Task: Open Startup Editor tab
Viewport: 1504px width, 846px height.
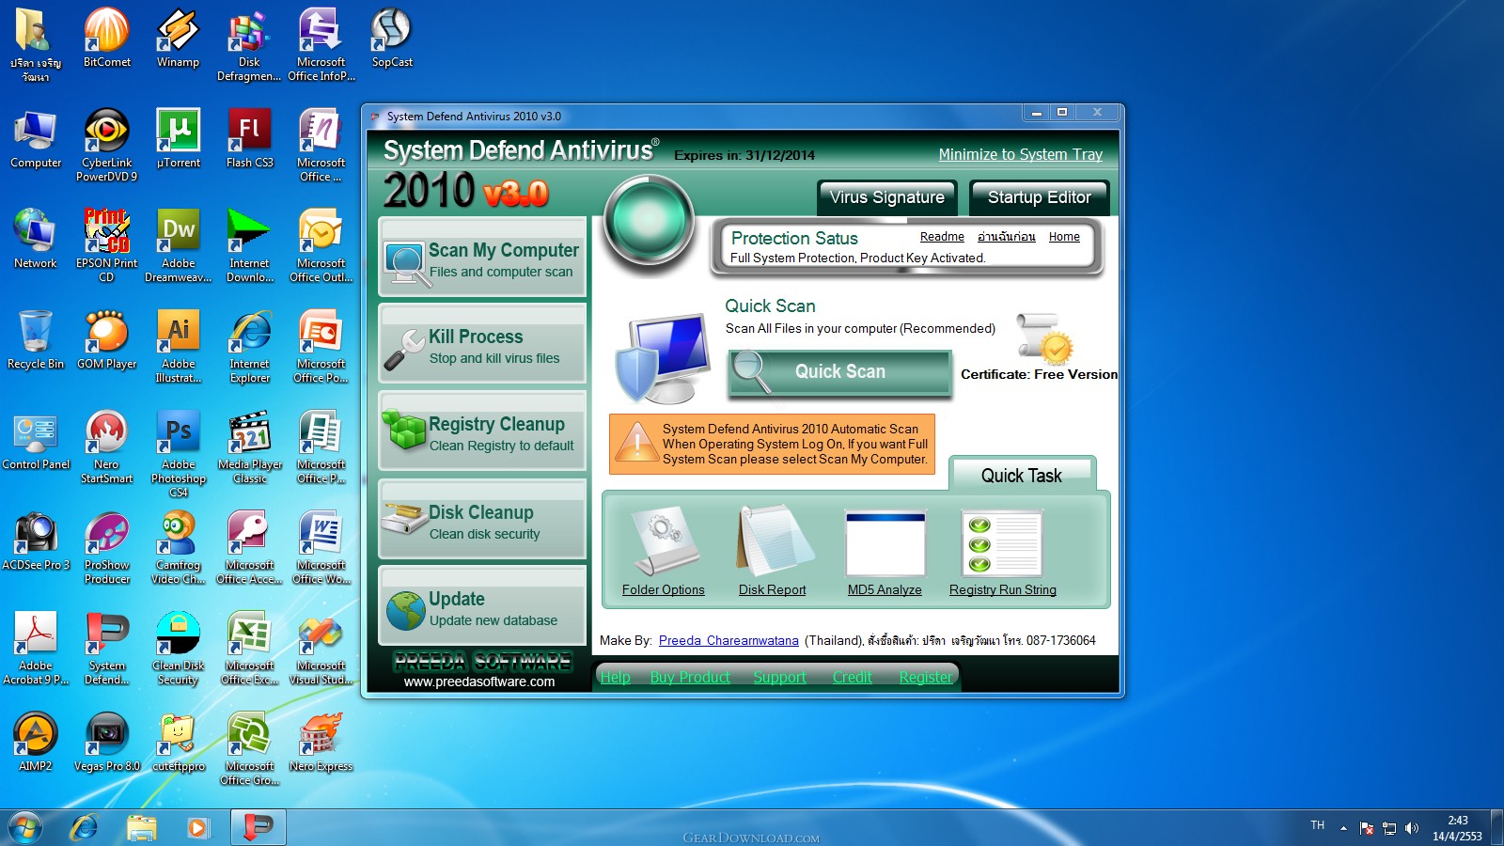Action: [x=1039, y=197]
